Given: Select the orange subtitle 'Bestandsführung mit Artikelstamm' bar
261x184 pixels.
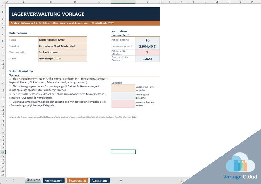Looking at the screenshot, I should (x=84, y=23).
